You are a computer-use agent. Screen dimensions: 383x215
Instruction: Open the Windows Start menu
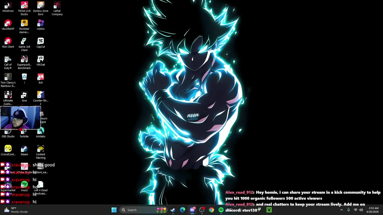114,210
